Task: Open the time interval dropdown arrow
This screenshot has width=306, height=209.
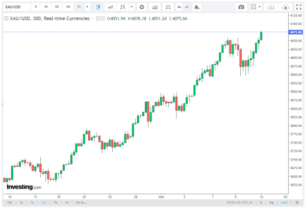Action: click(x=87, y=7)
